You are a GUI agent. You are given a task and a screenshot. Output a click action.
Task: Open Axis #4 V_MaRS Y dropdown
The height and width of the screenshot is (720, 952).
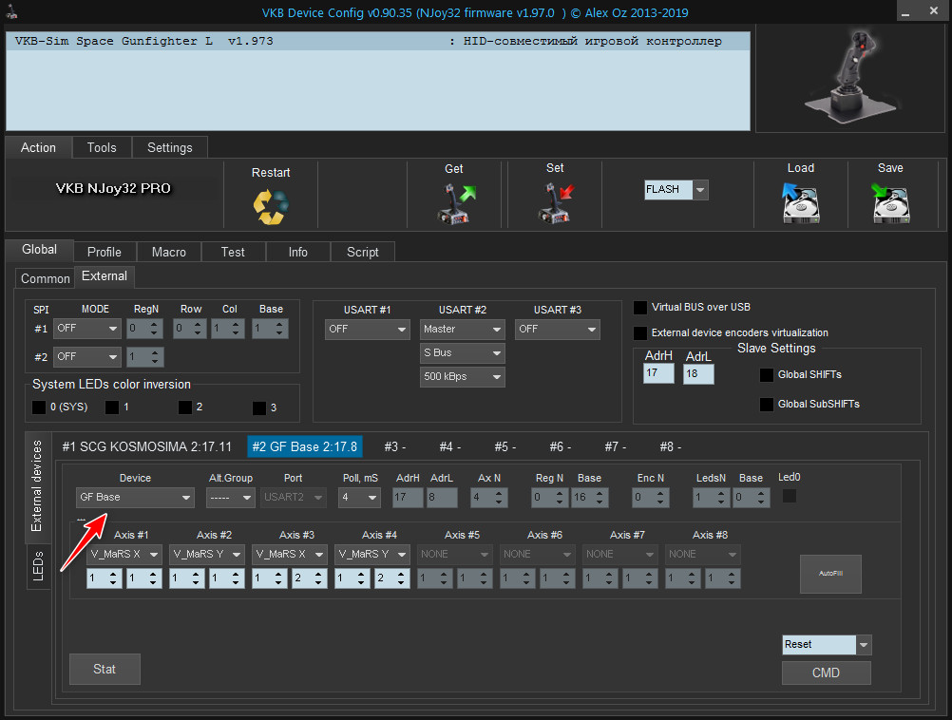coord(372,555)
